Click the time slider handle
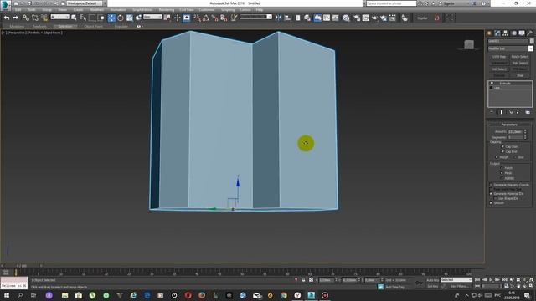Image resolution: width=536 pixels, height=301 pixels. 21,266
